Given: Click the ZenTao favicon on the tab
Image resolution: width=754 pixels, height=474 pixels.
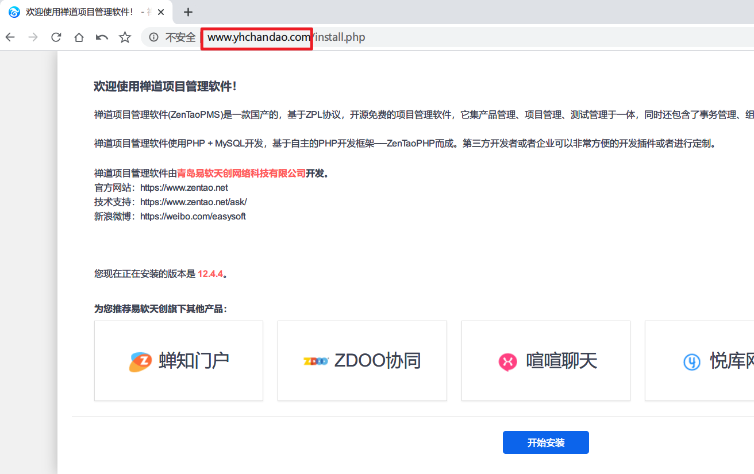Looking at the screenshot, I should click(x=14, y=12).
